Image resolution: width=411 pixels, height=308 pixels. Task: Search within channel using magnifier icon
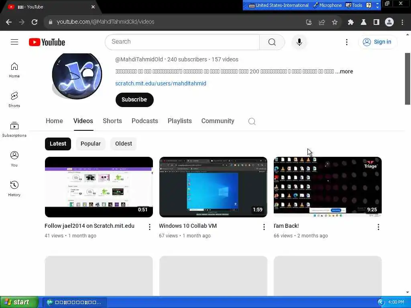[252, 121]
